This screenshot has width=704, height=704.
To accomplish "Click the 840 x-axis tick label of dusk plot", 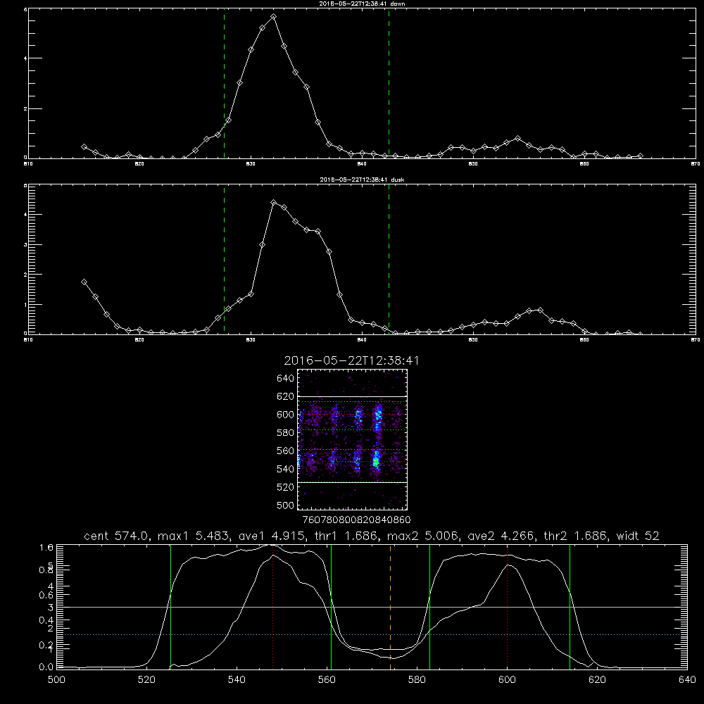I will tap(362, 340).
